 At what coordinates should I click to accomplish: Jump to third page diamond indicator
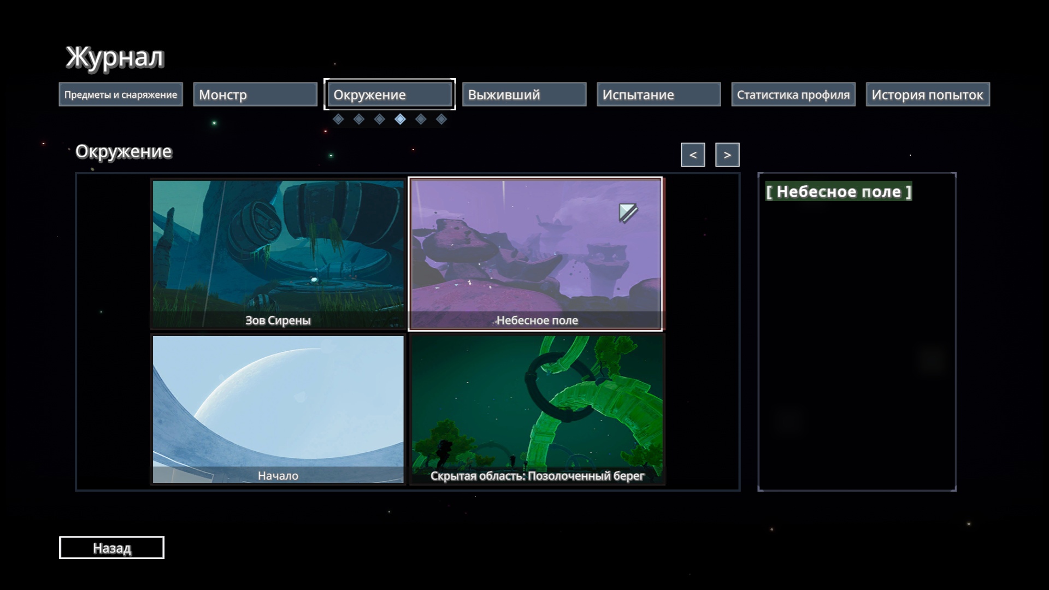coord(380,119)
